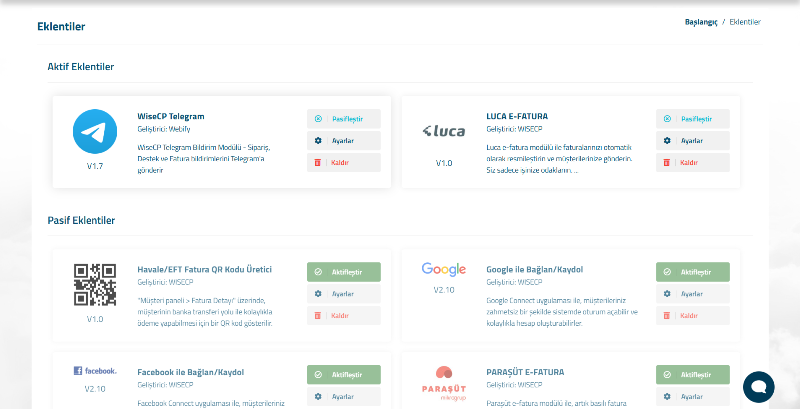Open the live chat bubble

click(759, 387)
